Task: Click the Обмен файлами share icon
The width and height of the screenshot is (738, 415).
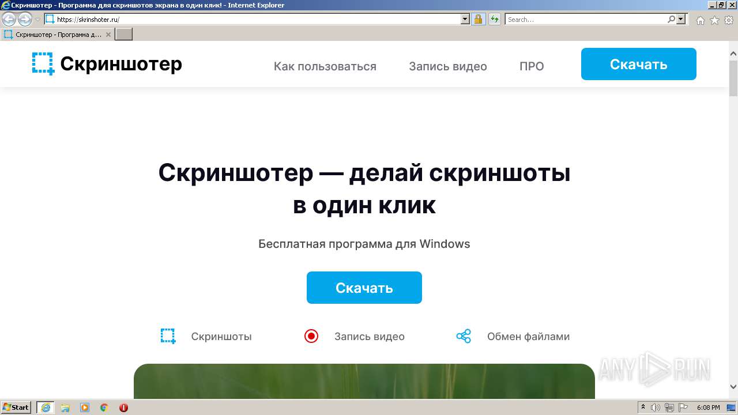Action: click(x=464, y=336)
